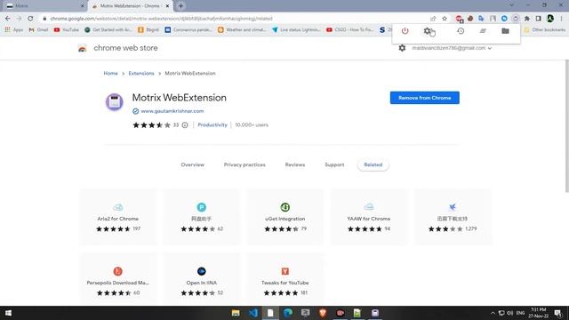This screenshot has height=320, width=569.
Task: Click the address bar URL
Action: [161, 19]
